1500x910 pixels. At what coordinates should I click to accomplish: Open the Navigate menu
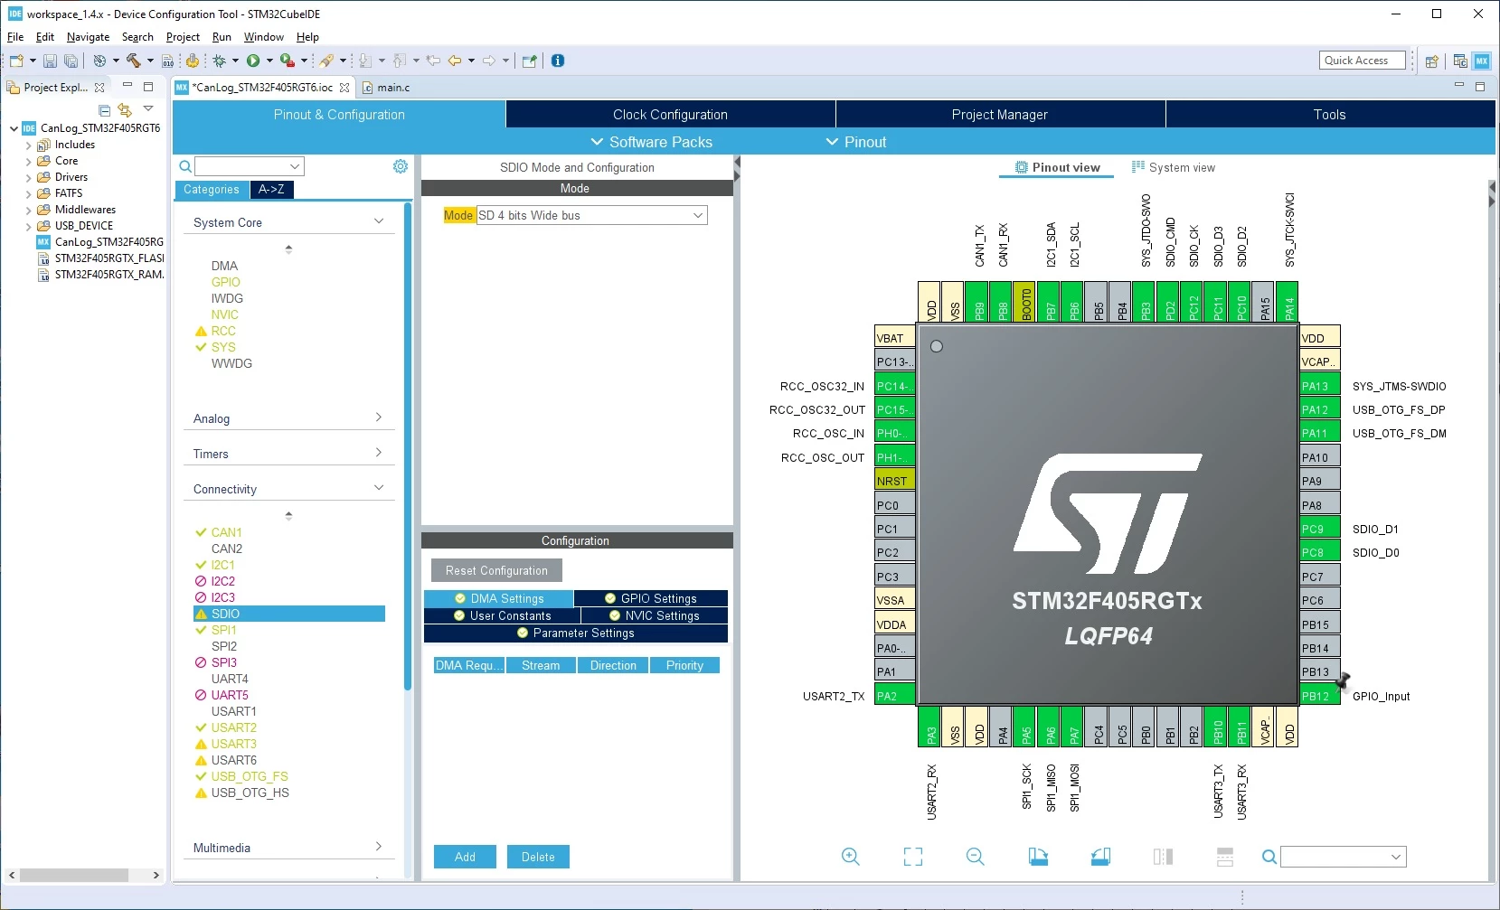point(88,37)
